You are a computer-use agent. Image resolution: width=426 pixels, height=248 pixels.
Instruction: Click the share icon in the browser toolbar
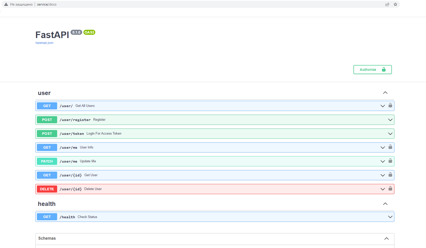point(387,4)
